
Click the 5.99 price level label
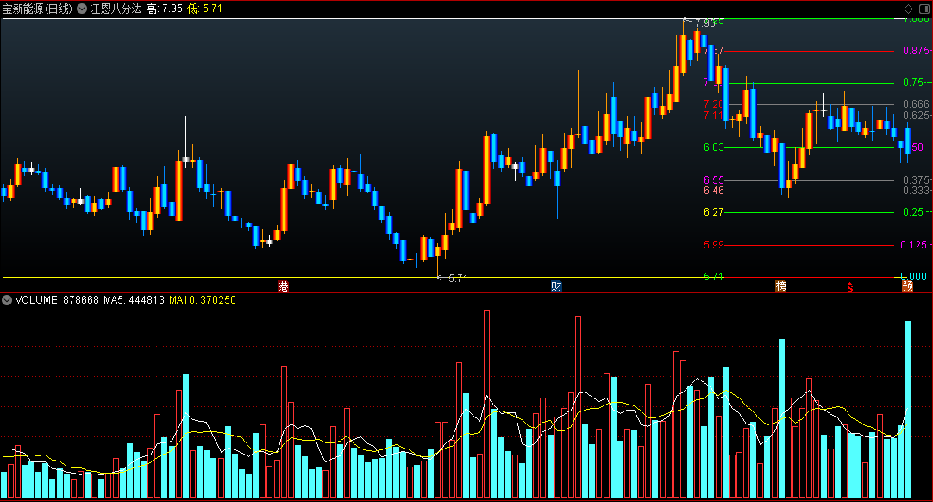pos(714,245)
